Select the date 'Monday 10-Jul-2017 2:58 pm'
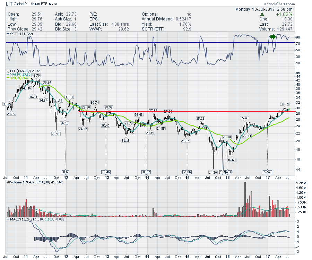Viewport: 312px width, 260px height. [264, 9]
